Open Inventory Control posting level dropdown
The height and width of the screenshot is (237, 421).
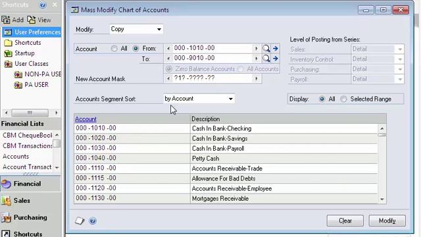[377, 59]
